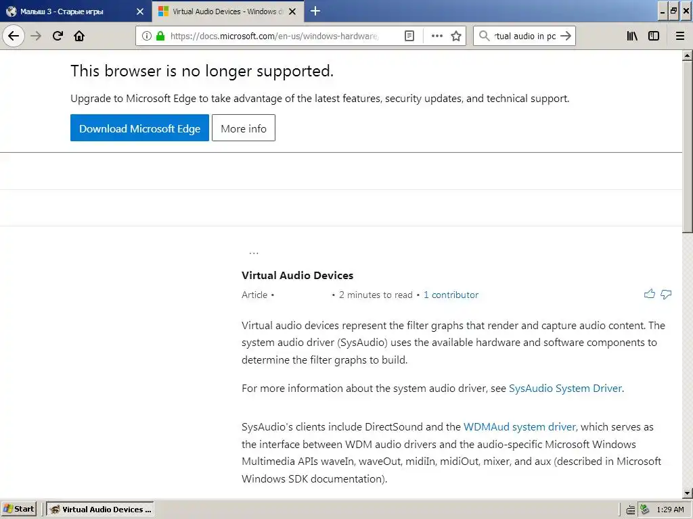693x519 pixels.
Task: Reload the current page
Action: pyautogui.click(x=58, y=36)
